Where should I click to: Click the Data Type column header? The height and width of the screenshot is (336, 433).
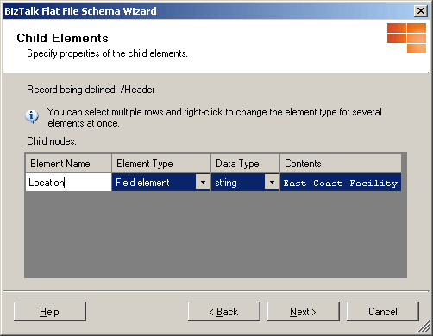[245, 164]
